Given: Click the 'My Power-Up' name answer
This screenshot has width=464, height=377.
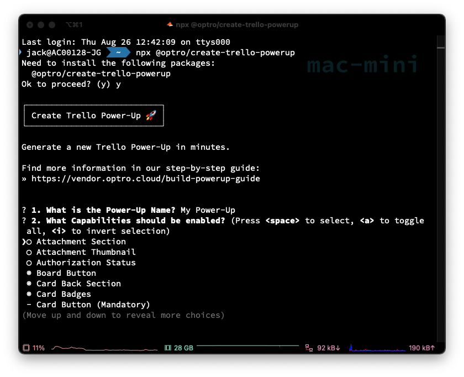Looking at the screenshot, I should (208, 210).
